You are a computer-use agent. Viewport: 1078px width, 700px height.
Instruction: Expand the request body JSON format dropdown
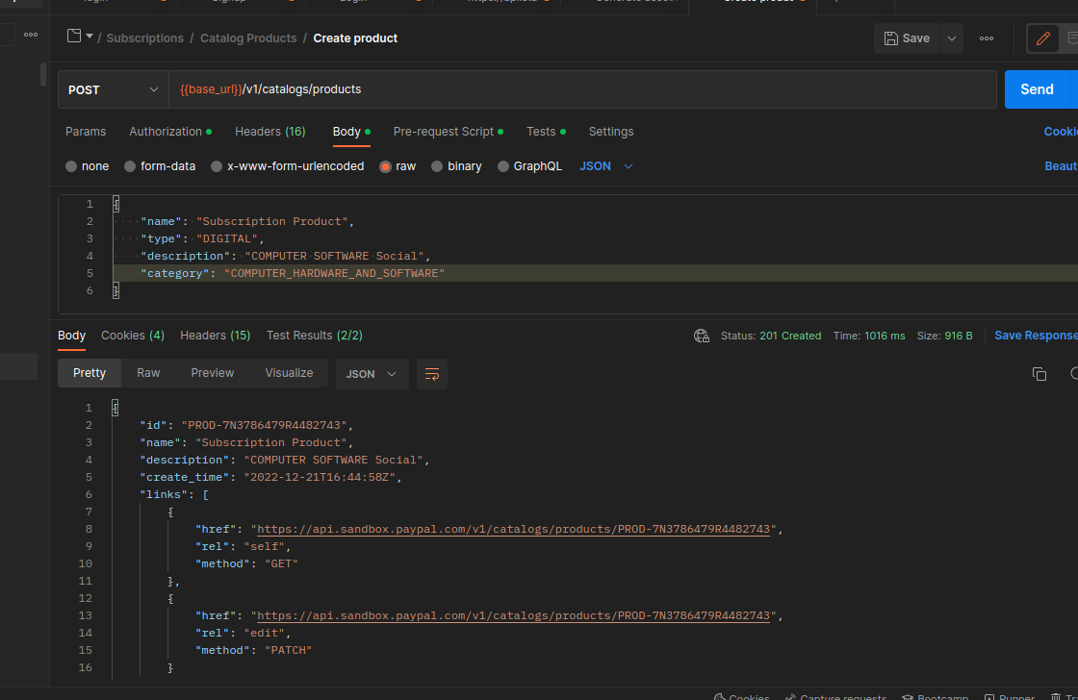pos(606,166)
